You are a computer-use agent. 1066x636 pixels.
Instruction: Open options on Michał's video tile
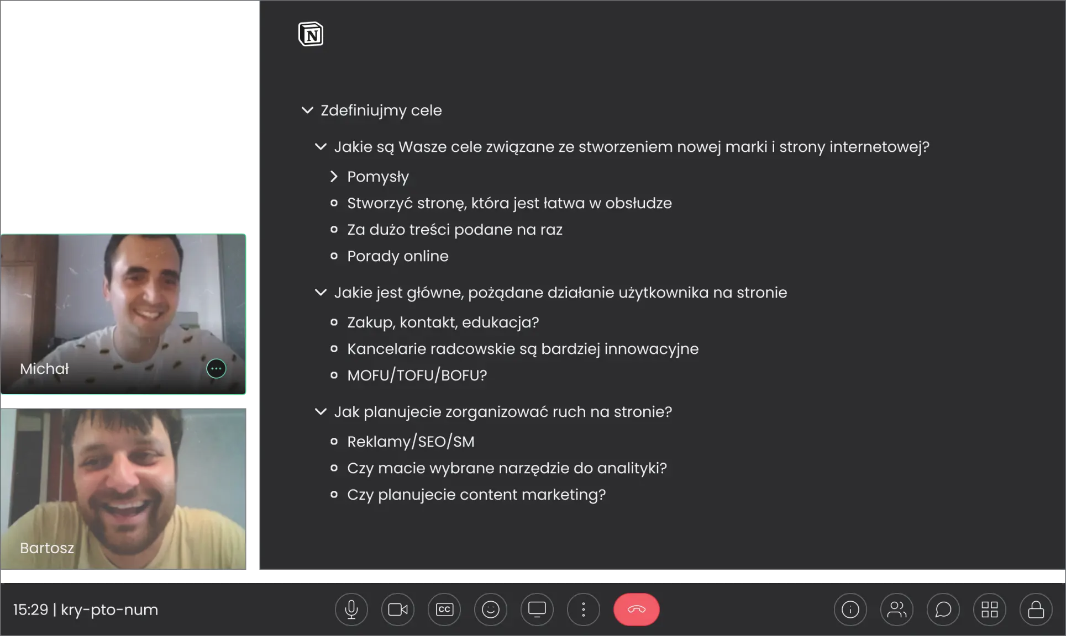tap(216, 368)
